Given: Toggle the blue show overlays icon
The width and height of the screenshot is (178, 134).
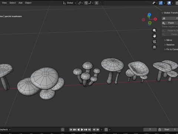Looking at the screenshot, I should (x=169, y=3).
